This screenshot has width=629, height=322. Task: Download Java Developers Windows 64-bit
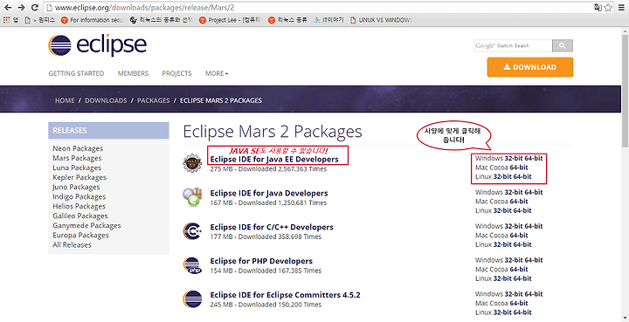click(534, 192)
